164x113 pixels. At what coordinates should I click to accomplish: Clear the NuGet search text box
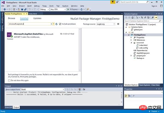[51, 24]
